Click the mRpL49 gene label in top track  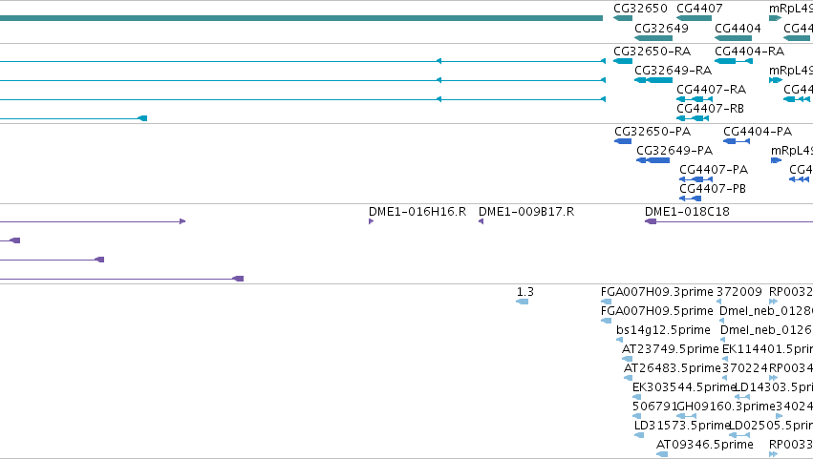(791, 9)
